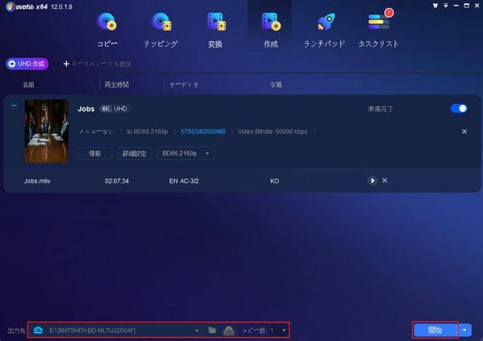Remove the Jobs task with X icon
Screen dimensions: 483x341
pyautogui.click(x=464, y=132)
